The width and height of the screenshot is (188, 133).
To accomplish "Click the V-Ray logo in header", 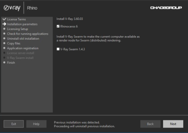I will (x=12, y=8).
